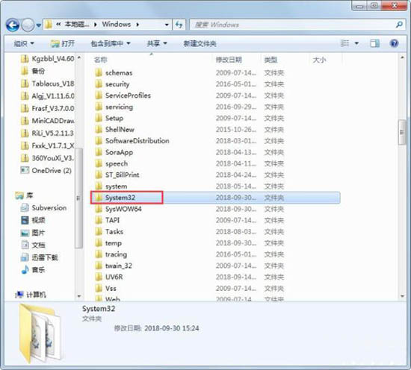This screenshot has height=370, width=411.
Task: Open the 组织 menu
Action: [24, 43]
